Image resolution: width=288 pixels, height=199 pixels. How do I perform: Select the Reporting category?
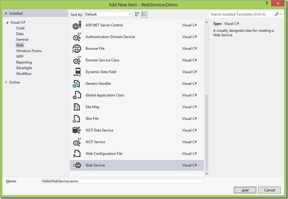[24, 62]
